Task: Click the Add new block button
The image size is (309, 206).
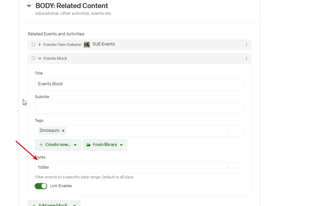Action: tap(54, 204)
